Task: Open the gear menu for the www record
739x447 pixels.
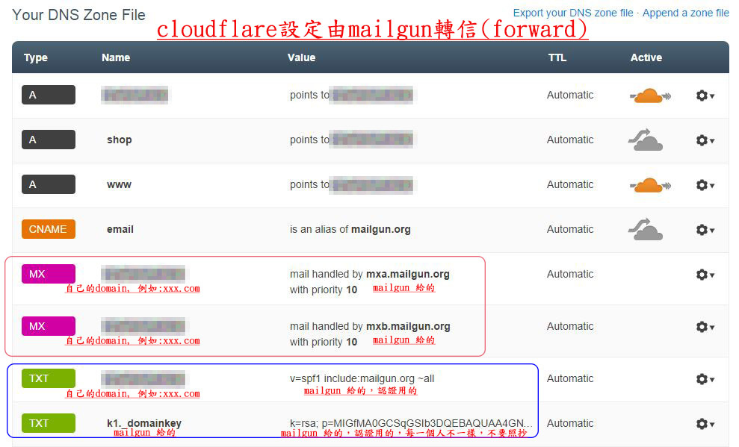Action: pyautogui.click(x=705, y=185)
